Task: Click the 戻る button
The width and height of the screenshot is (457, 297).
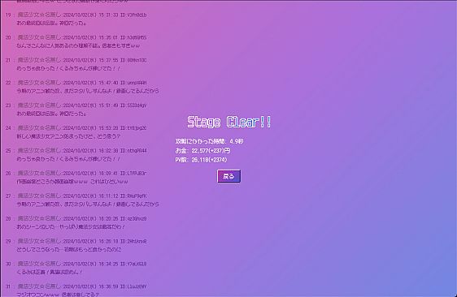Action: 228,176
